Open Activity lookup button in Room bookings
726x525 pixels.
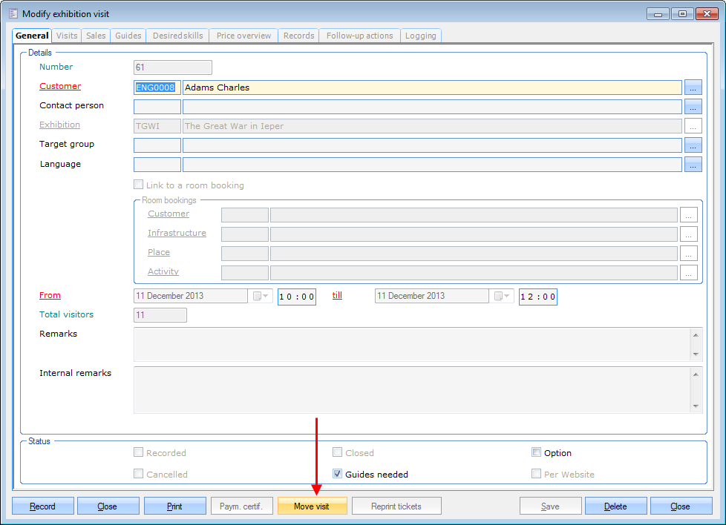pos(689,273)
